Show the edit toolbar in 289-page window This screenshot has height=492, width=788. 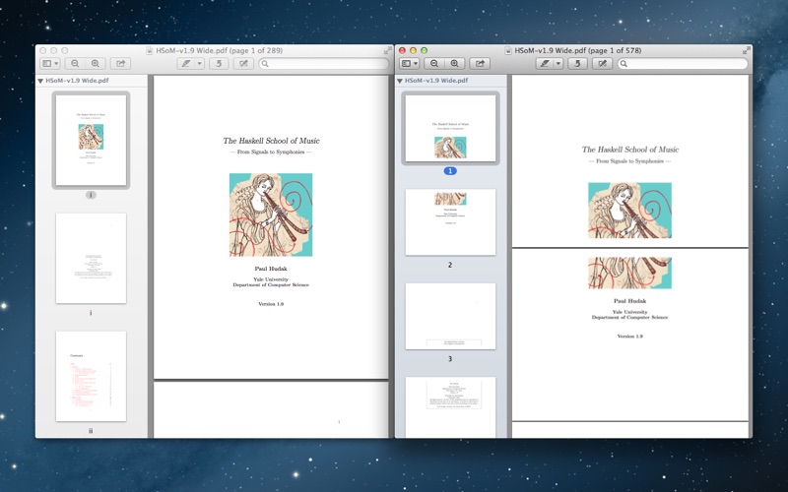pos(243,64)
